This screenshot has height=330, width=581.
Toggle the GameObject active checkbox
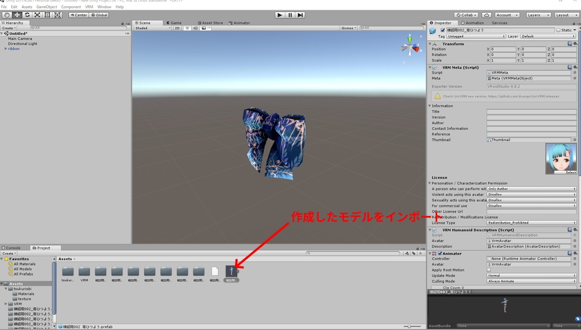[443, 30]
